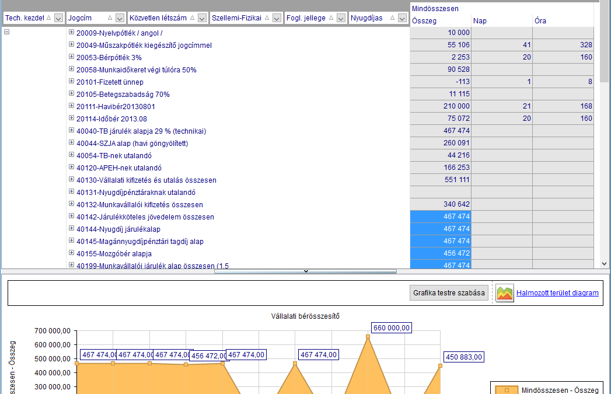Select the 328 Óra cell

[563, 45]
